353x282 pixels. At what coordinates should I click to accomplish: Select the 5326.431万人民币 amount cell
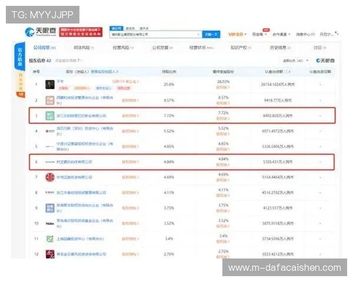[x=278, y=162]
